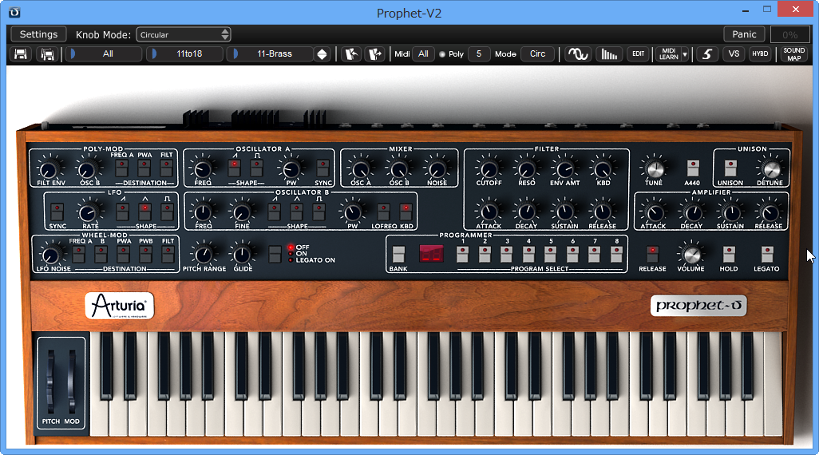This screenshot has width=819, height=455.
Task: Toggle the A440 reference tone switch
Action: 693,168
